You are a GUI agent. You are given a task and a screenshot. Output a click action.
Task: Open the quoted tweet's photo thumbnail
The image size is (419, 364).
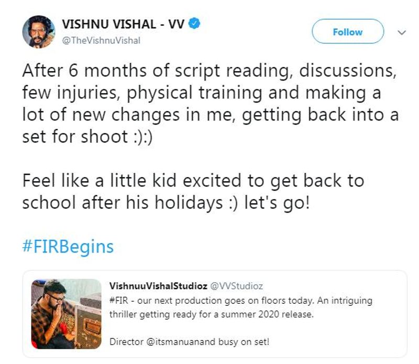[66, 314]
